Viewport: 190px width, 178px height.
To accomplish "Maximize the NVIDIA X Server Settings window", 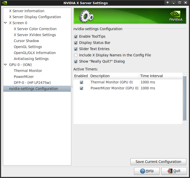I will click(x=180, y=3).
